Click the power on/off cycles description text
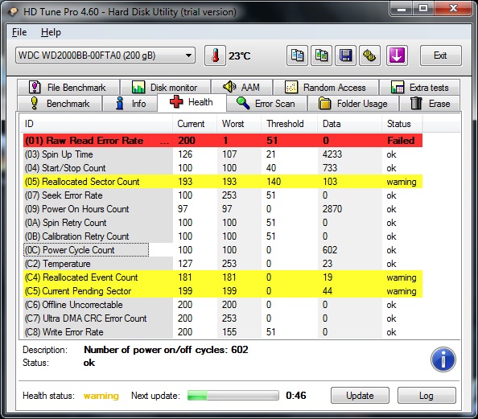478x419 pixels. (x=166, y=350)
